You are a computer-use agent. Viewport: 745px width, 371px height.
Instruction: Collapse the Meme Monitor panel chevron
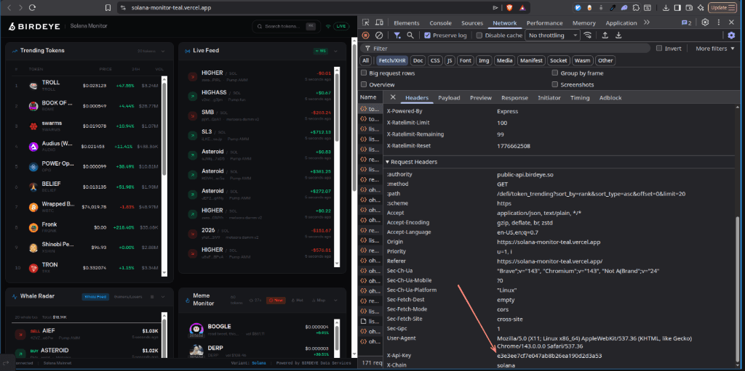(335, 301)
